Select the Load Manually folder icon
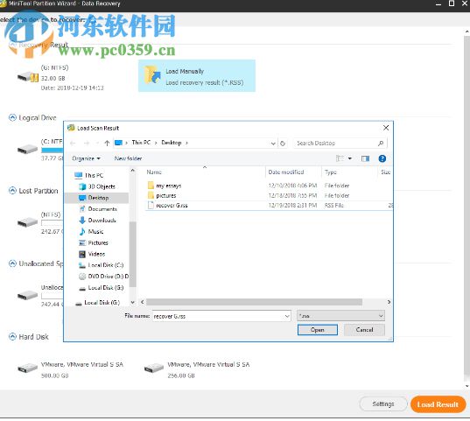This screenshot has width=470, height=421. pos(152,74)
